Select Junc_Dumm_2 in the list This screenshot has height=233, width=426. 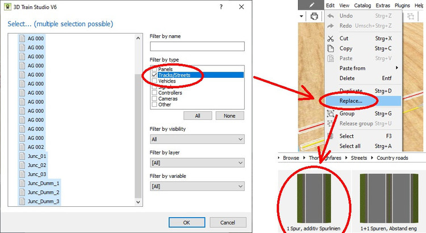pos(44,193)
